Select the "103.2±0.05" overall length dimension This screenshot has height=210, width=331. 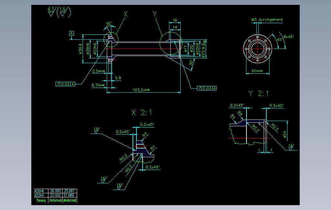[x=141, y=90]
